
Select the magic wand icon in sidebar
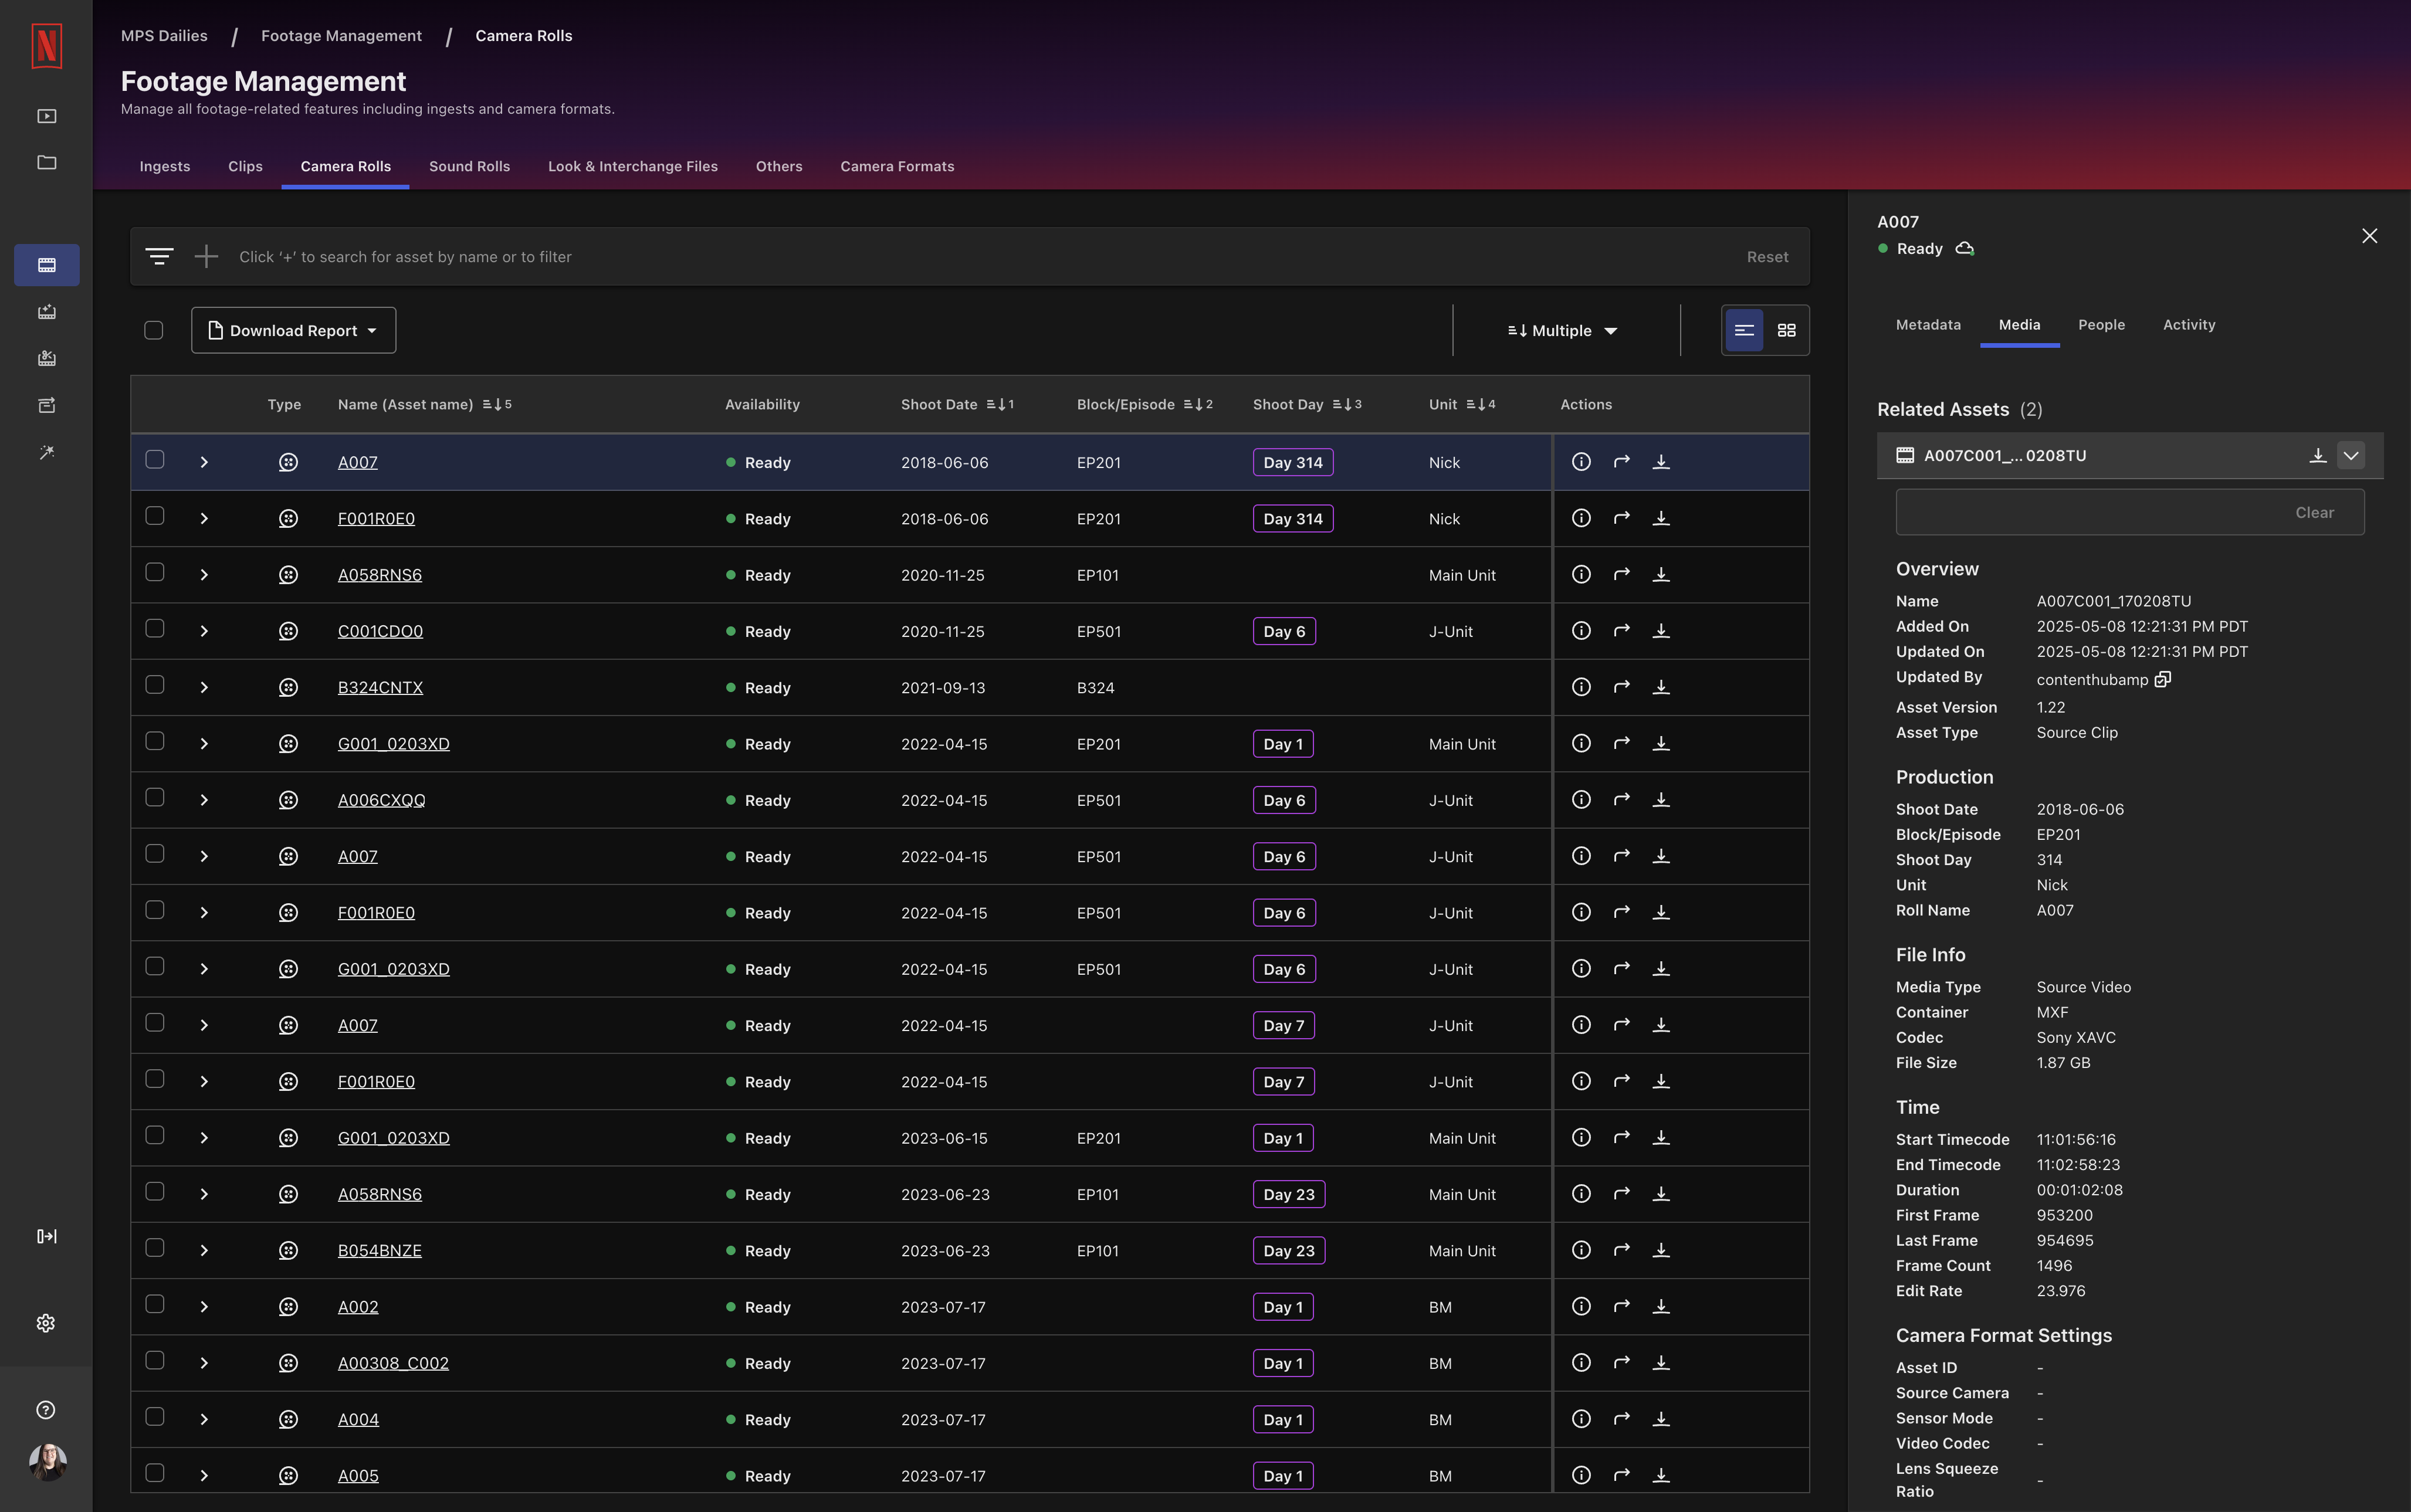pos(46,452)
